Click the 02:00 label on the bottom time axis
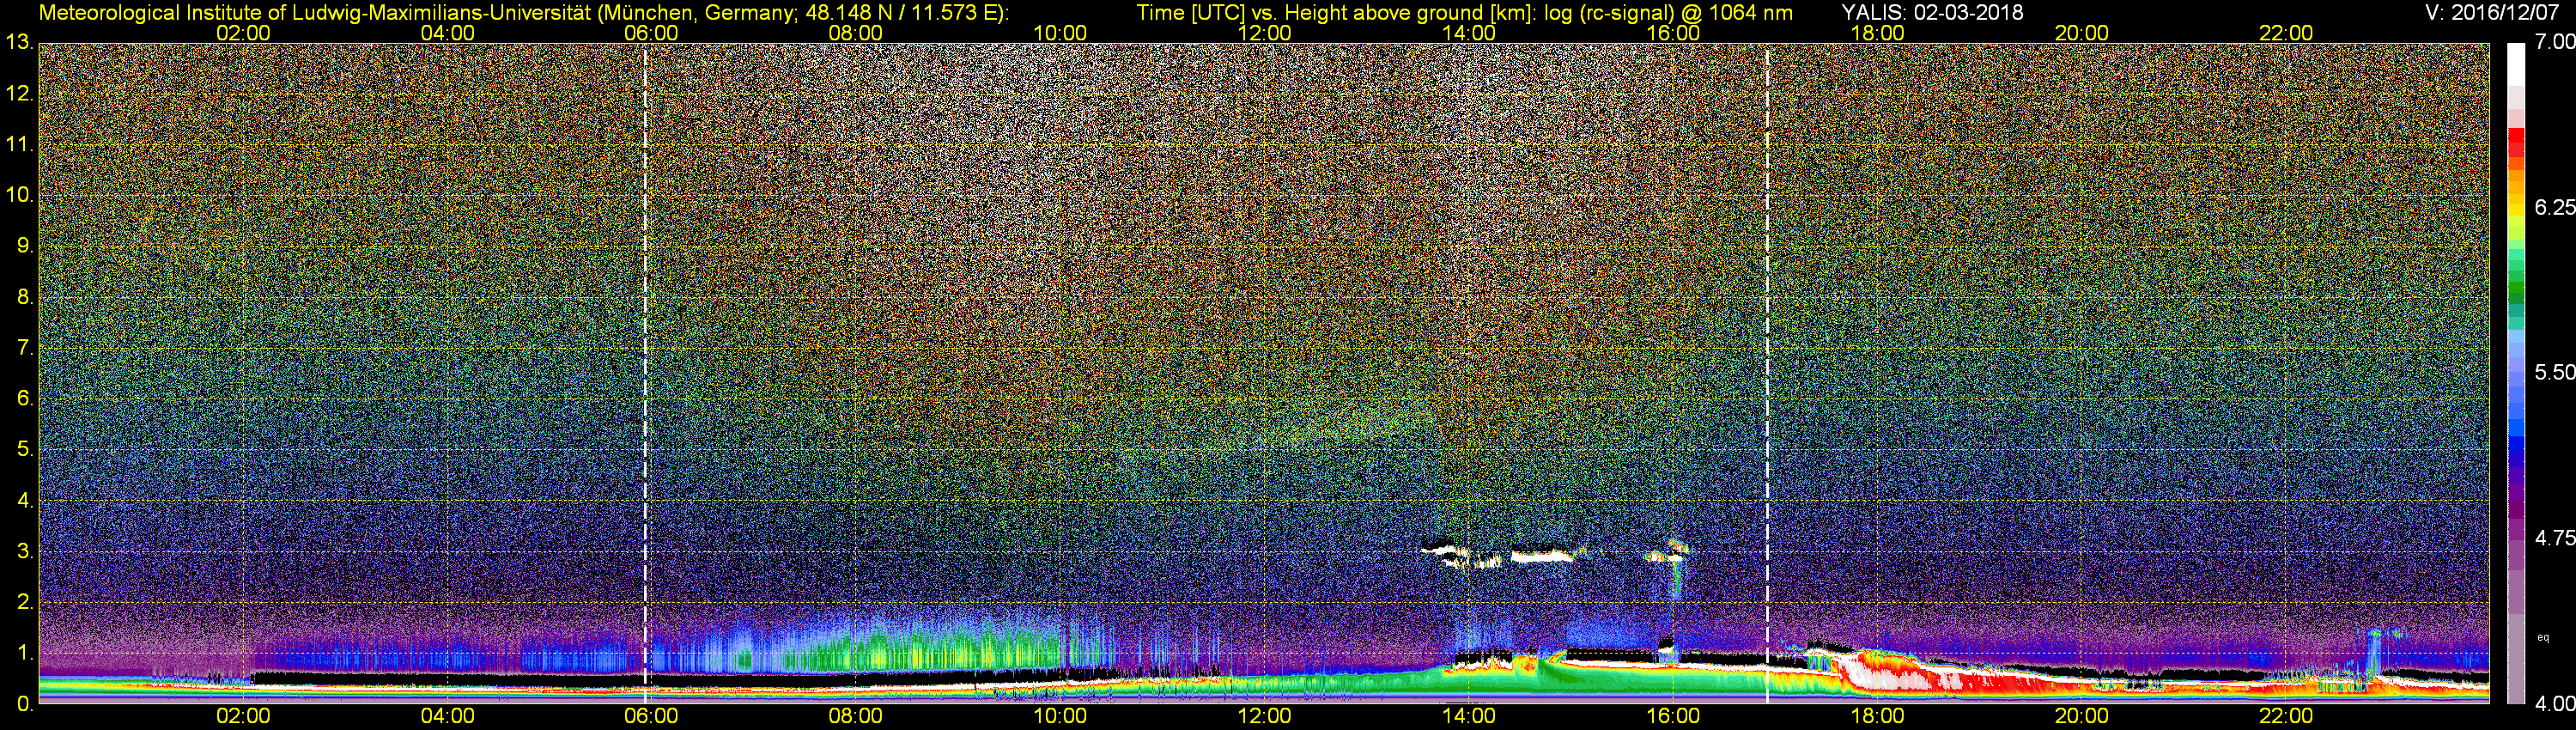 pos(243,716)
